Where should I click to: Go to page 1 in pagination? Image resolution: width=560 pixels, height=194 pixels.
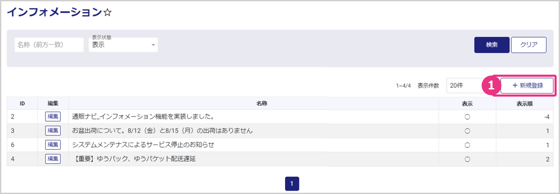coord(292,183)
